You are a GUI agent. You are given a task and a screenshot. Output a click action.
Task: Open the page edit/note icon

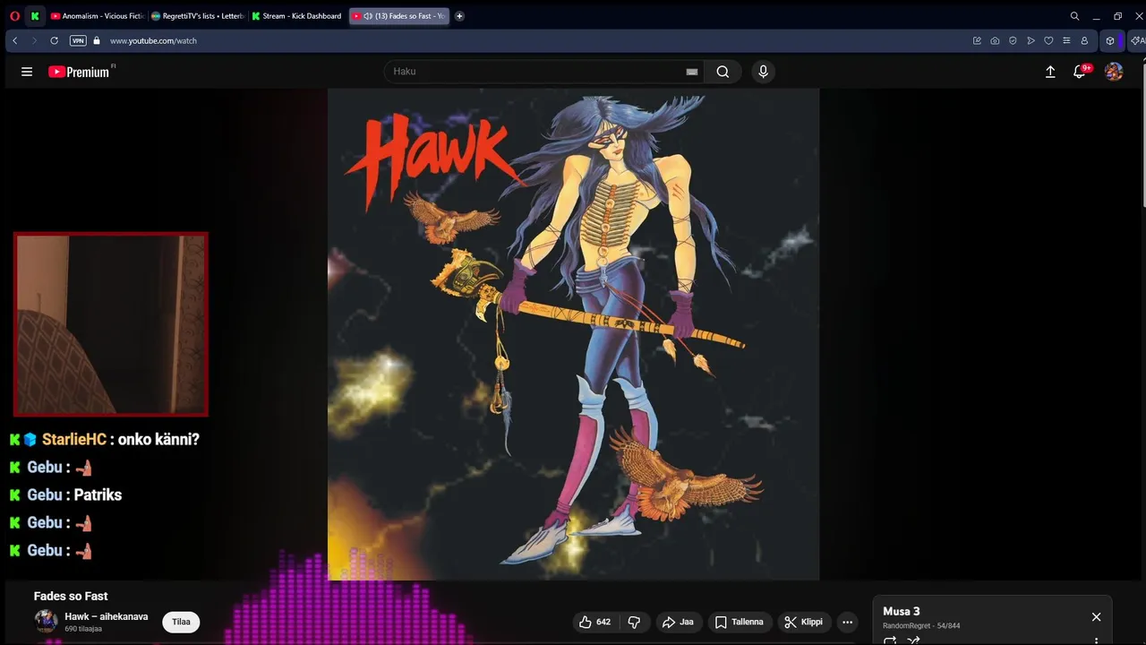(977, 40)
